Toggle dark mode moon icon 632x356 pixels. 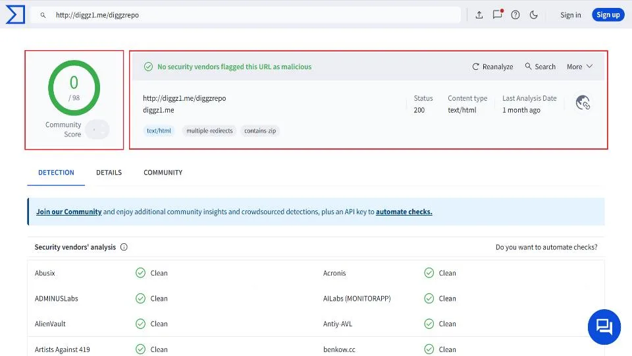pyautogui.click(x=534, y=15)
